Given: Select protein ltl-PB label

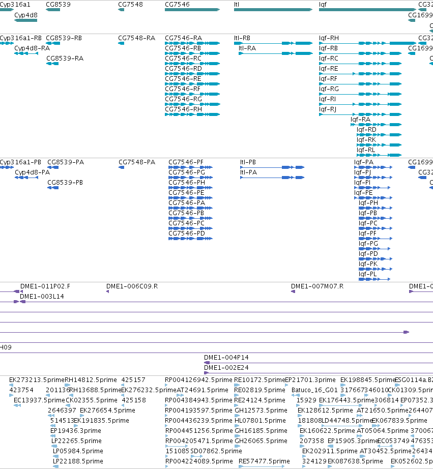Looking at the screenshot, I should click(248, 162).
